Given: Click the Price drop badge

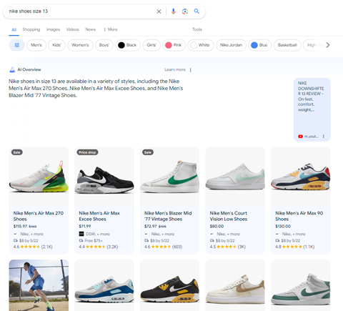Looking at the screenshot, I should [87, 152].
